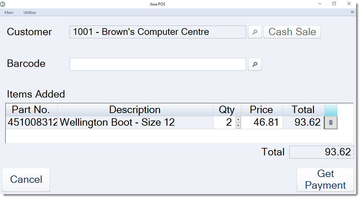
Task: Click the Total amount field 93.62
Action: [x=321, y=152]
